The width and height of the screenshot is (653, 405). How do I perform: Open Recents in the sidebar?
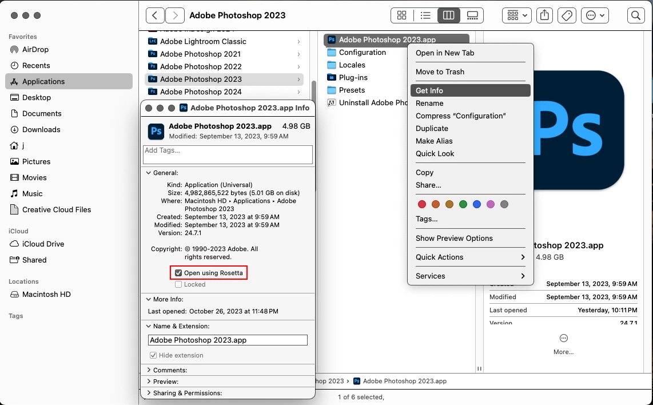(69, 65)
